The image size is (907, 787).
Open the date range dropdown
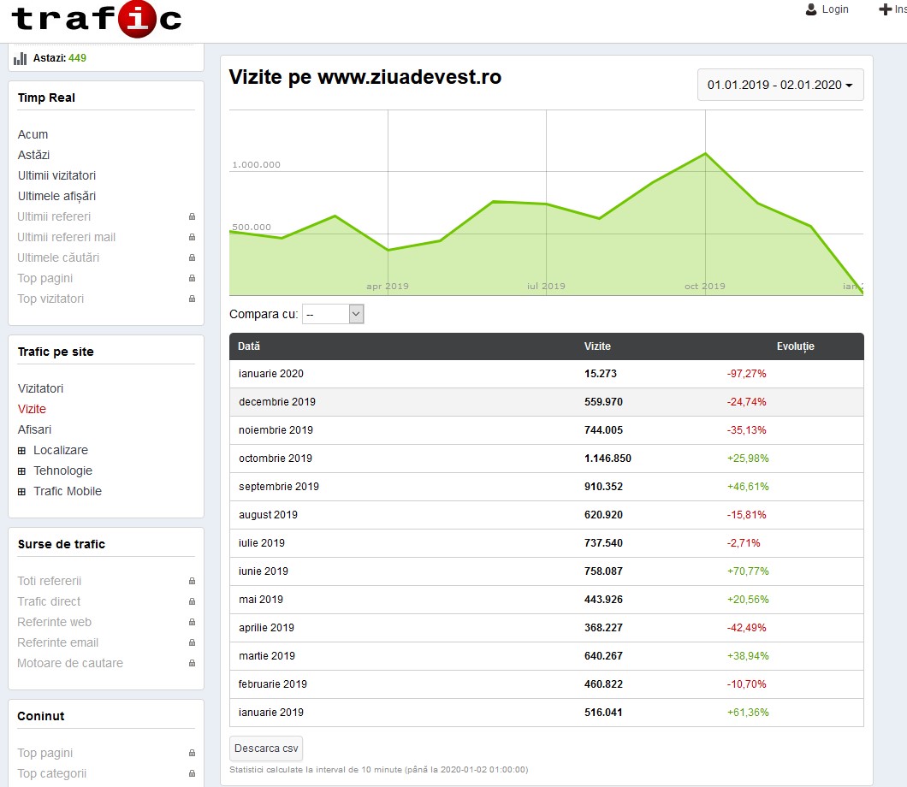(x=780, y=86)
